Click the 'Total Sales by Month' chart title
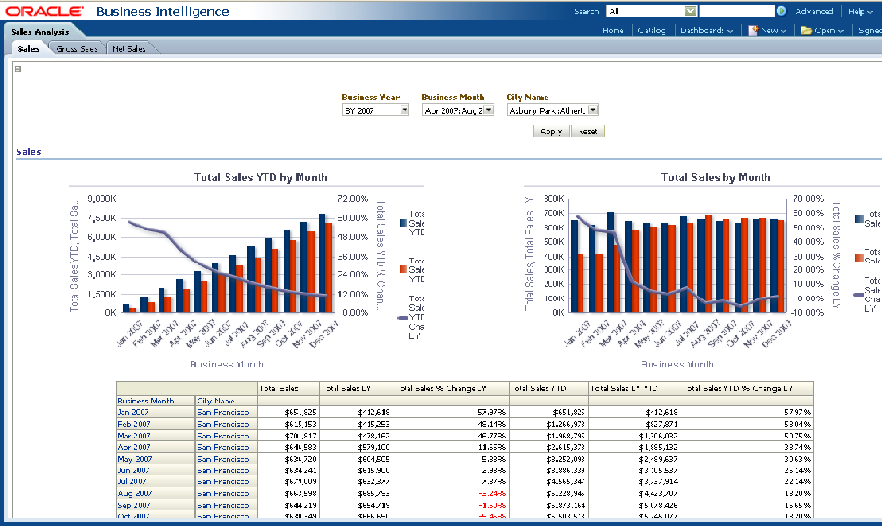This screenshot has width=882, height=526. pos(716,177)
